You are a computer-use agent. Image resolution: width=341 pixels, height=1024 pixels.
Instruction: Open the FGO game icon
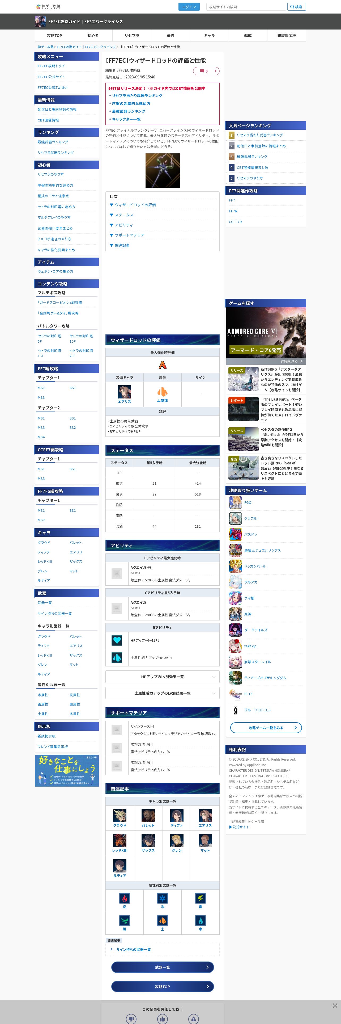235,502
